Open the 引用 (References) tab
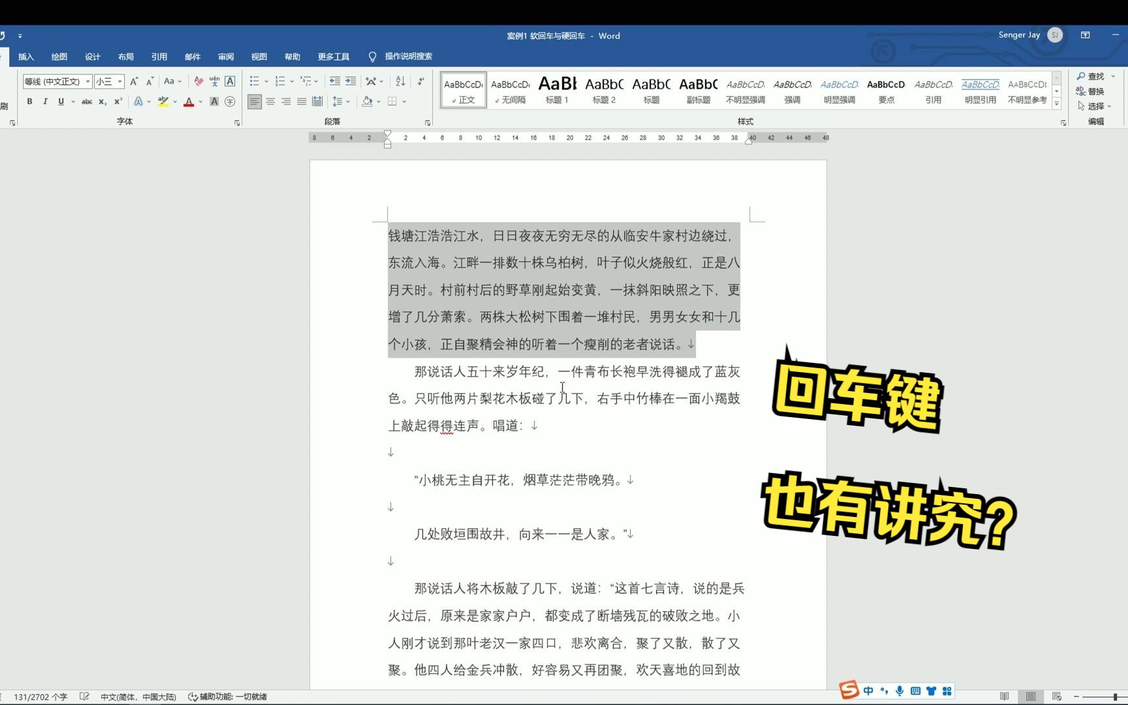Image resolution: width=1128 pixels, height=705 pixels. click(x=159, y=57)
